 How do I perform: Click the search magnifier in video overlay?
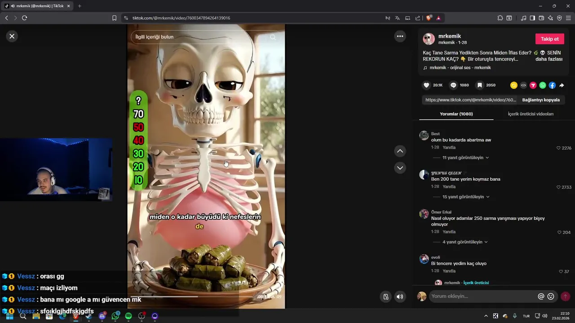(273, 37)
